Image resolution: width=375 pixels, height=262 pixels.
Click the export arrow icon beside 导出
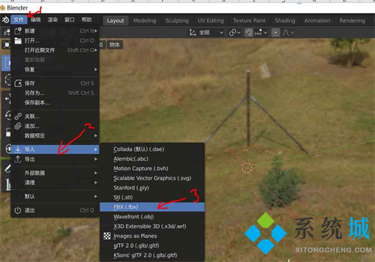pyautogui.click(x=18, y=159)
